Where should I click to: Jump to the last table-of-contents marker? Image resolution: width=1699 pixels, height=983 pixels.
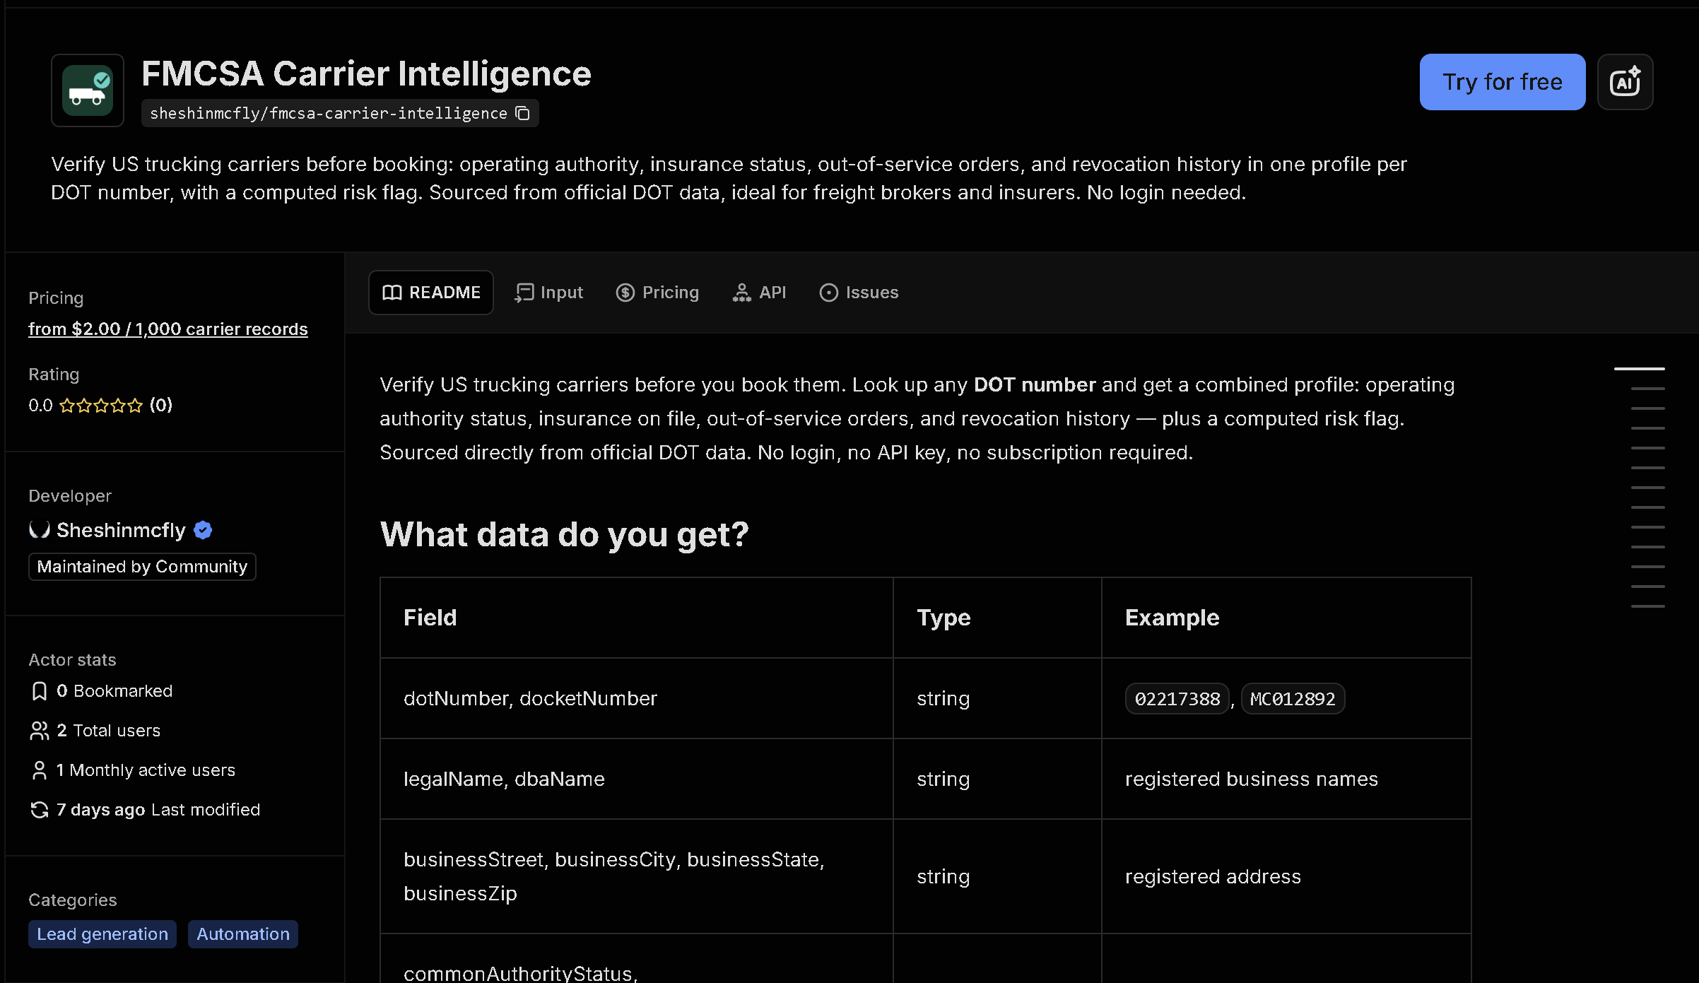(x=1648, y=606)
